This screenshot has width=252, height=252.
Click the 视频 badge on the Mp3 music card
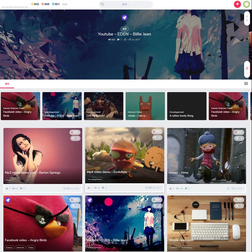coord(75,132)
